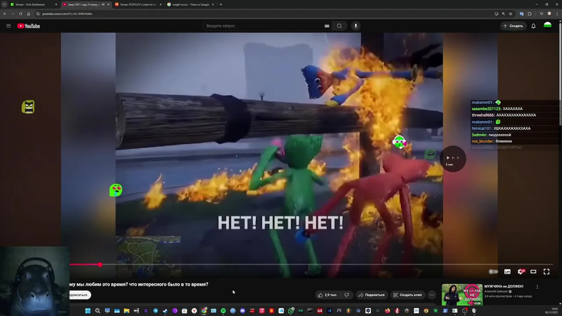Open the browser home page button
Image resolution: width=562 pixels, height=316 pixels.
click(29, 14)
